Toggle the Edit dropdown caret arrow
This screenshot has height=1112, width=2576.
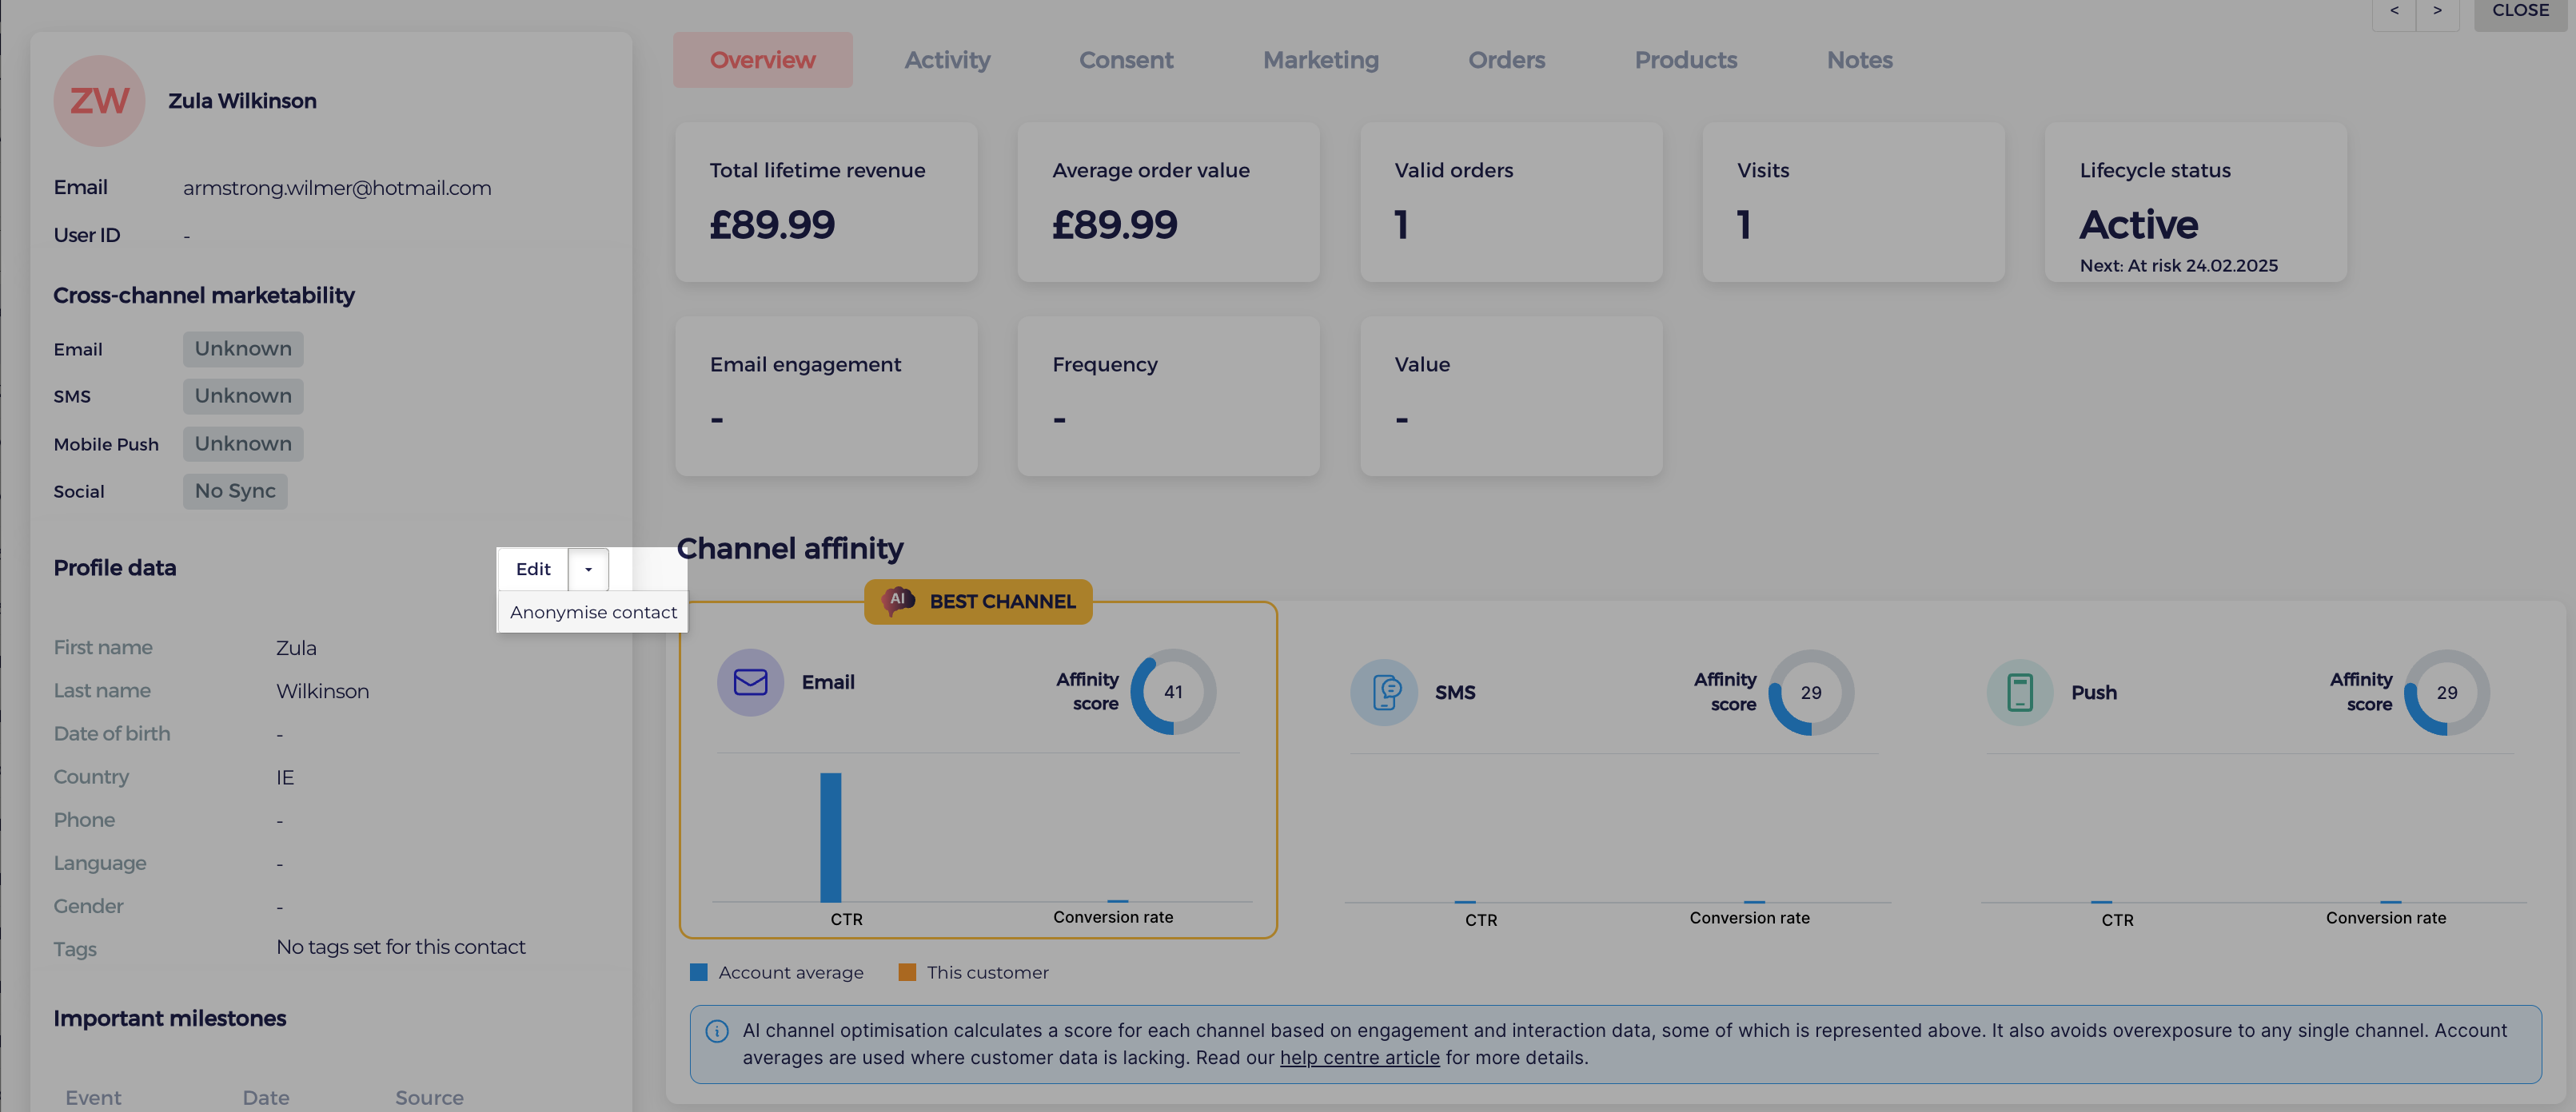tap(588, 570)
